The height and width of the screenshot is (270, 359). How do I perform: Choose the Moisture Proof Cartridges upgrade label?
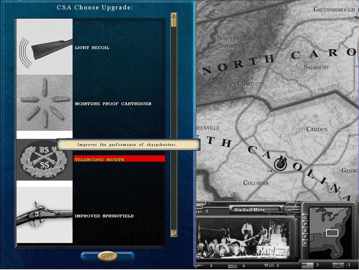tap(113, 104)
